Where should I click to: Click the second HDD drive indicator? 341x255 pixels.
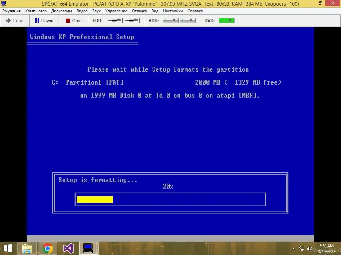(187, 21)
